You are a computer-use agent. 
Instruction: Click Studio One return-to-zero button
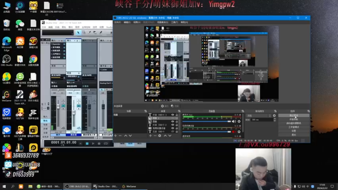[x=80, y=144]
